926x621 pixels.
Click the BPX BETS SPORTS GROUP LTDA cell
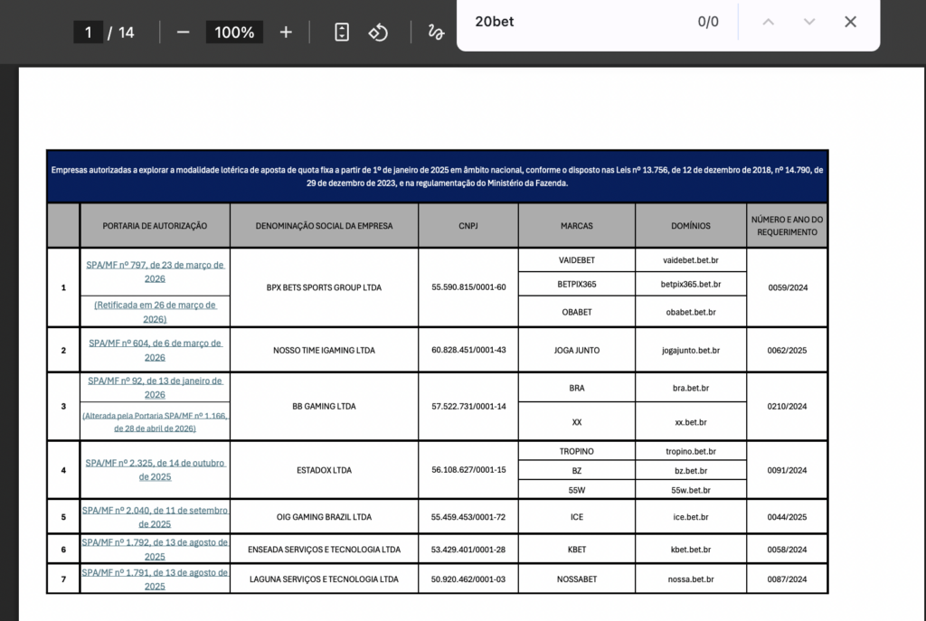(324, 287)
